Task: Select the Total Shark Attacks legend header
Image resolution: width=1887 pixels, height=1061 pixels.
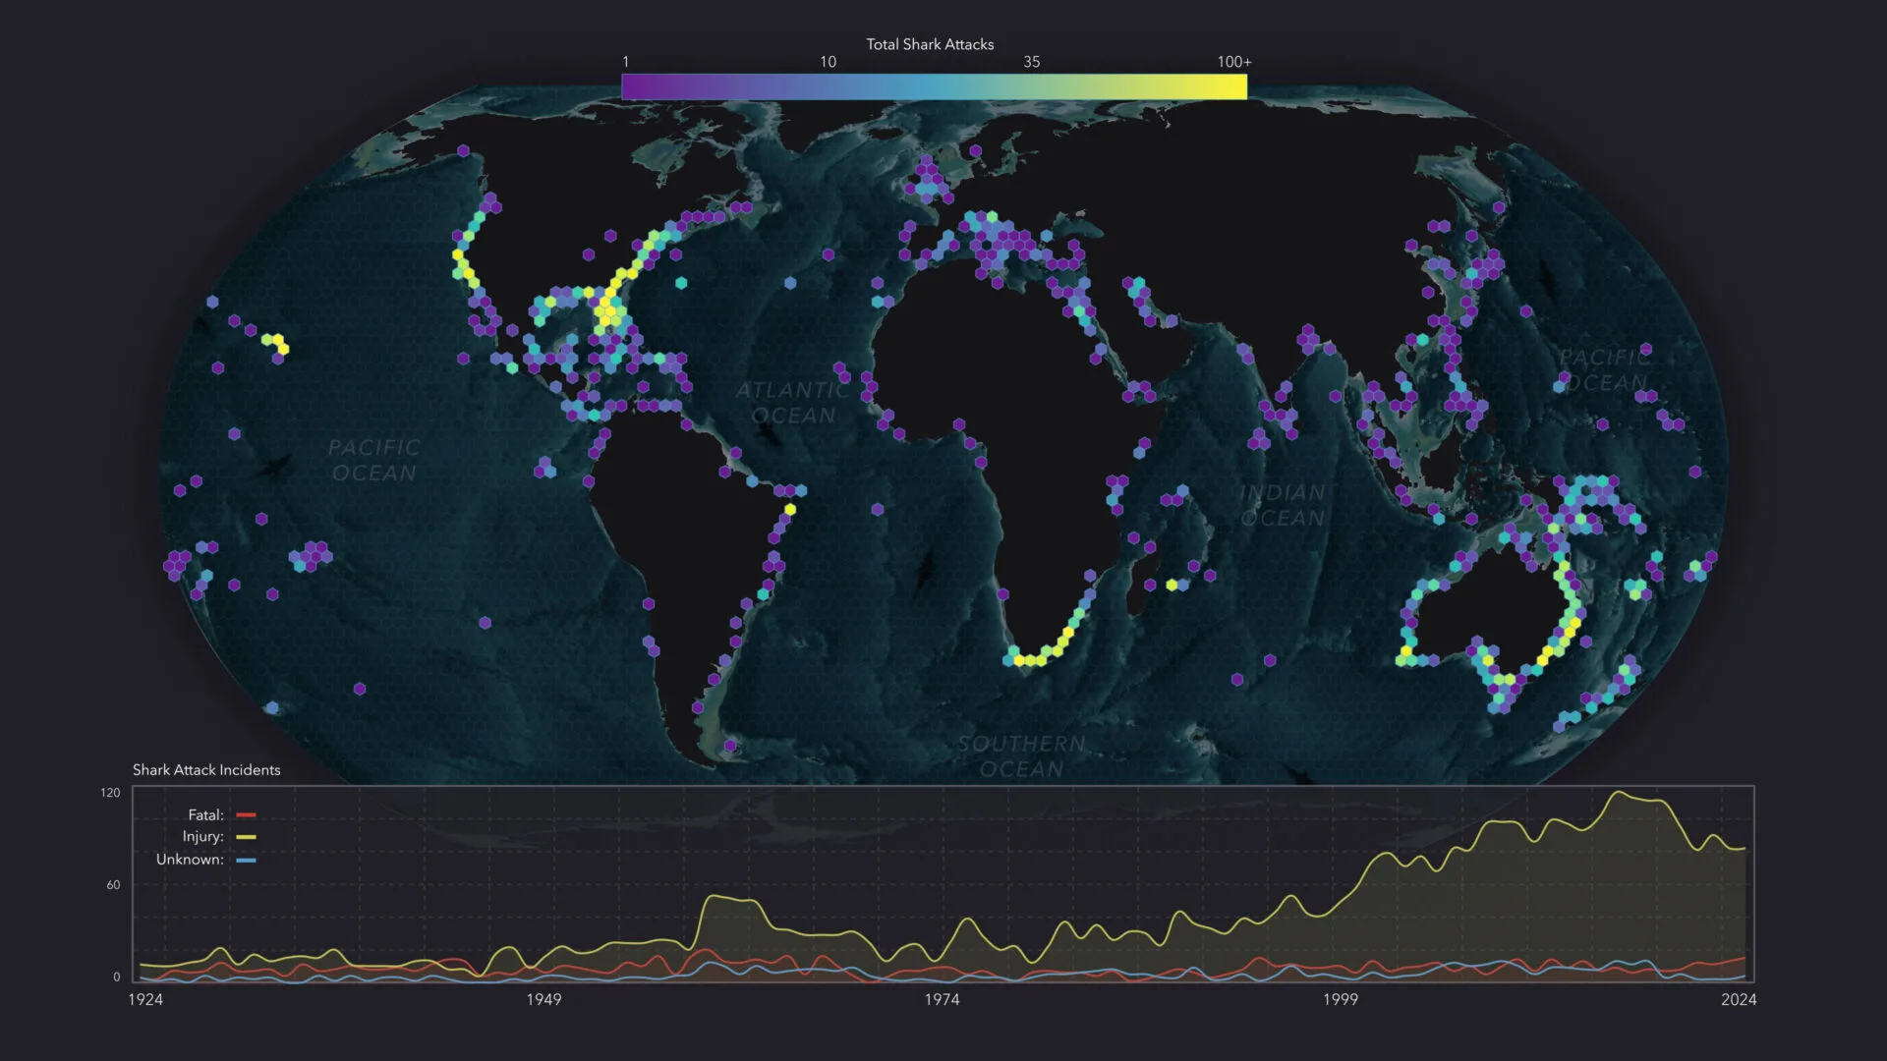Action: (928, 44)
